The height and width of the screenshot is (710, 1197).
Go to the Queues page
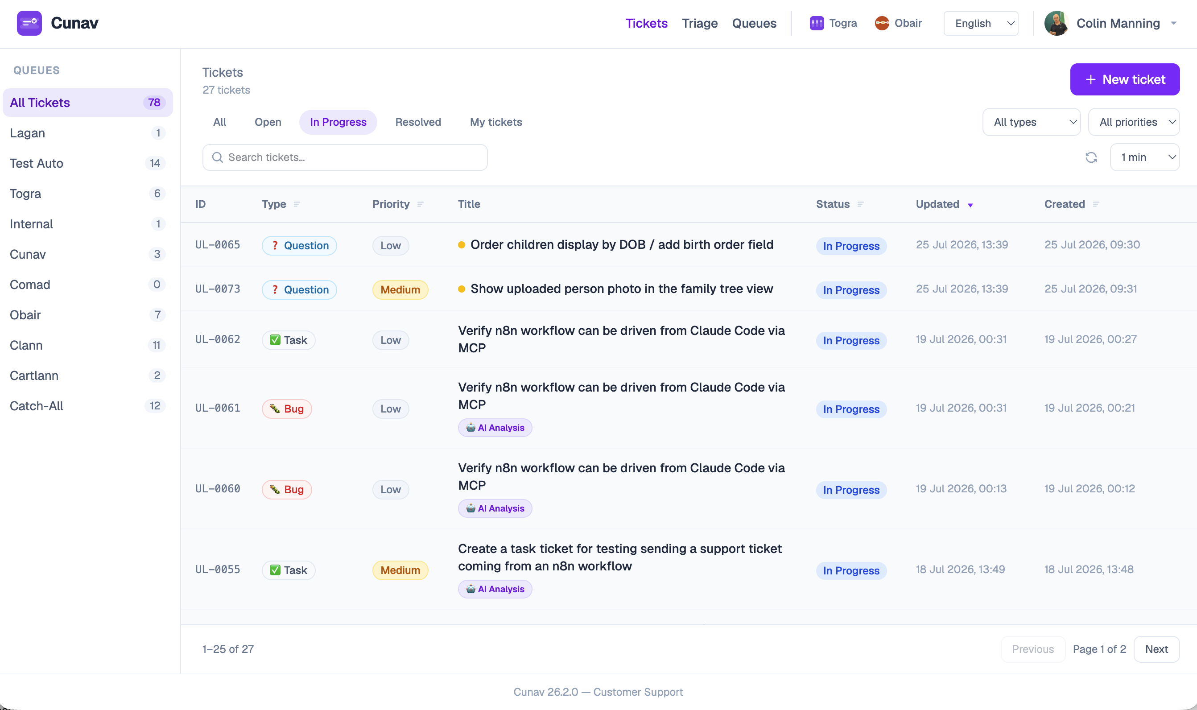(x=754, y=23)
